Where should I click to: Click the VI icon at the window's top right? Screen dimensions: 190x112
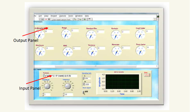tap(158, 17)
